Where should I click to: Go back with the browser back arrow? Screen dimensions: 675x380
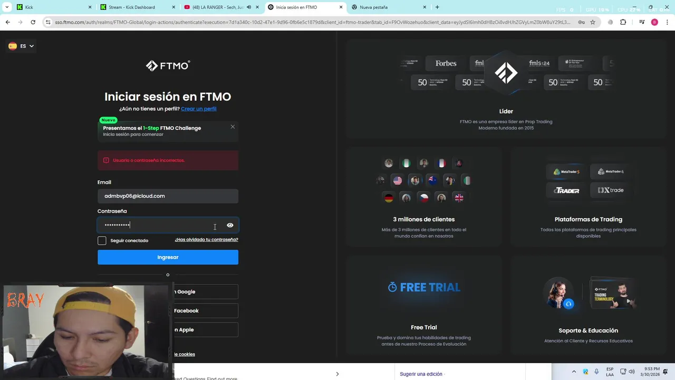pos(7,22)
